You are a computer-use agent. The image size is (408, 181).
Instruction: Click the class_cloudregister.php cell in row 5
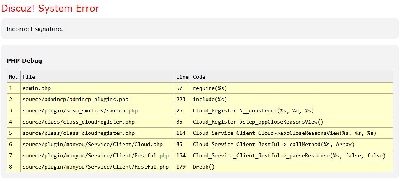click(x=97, y=133)
